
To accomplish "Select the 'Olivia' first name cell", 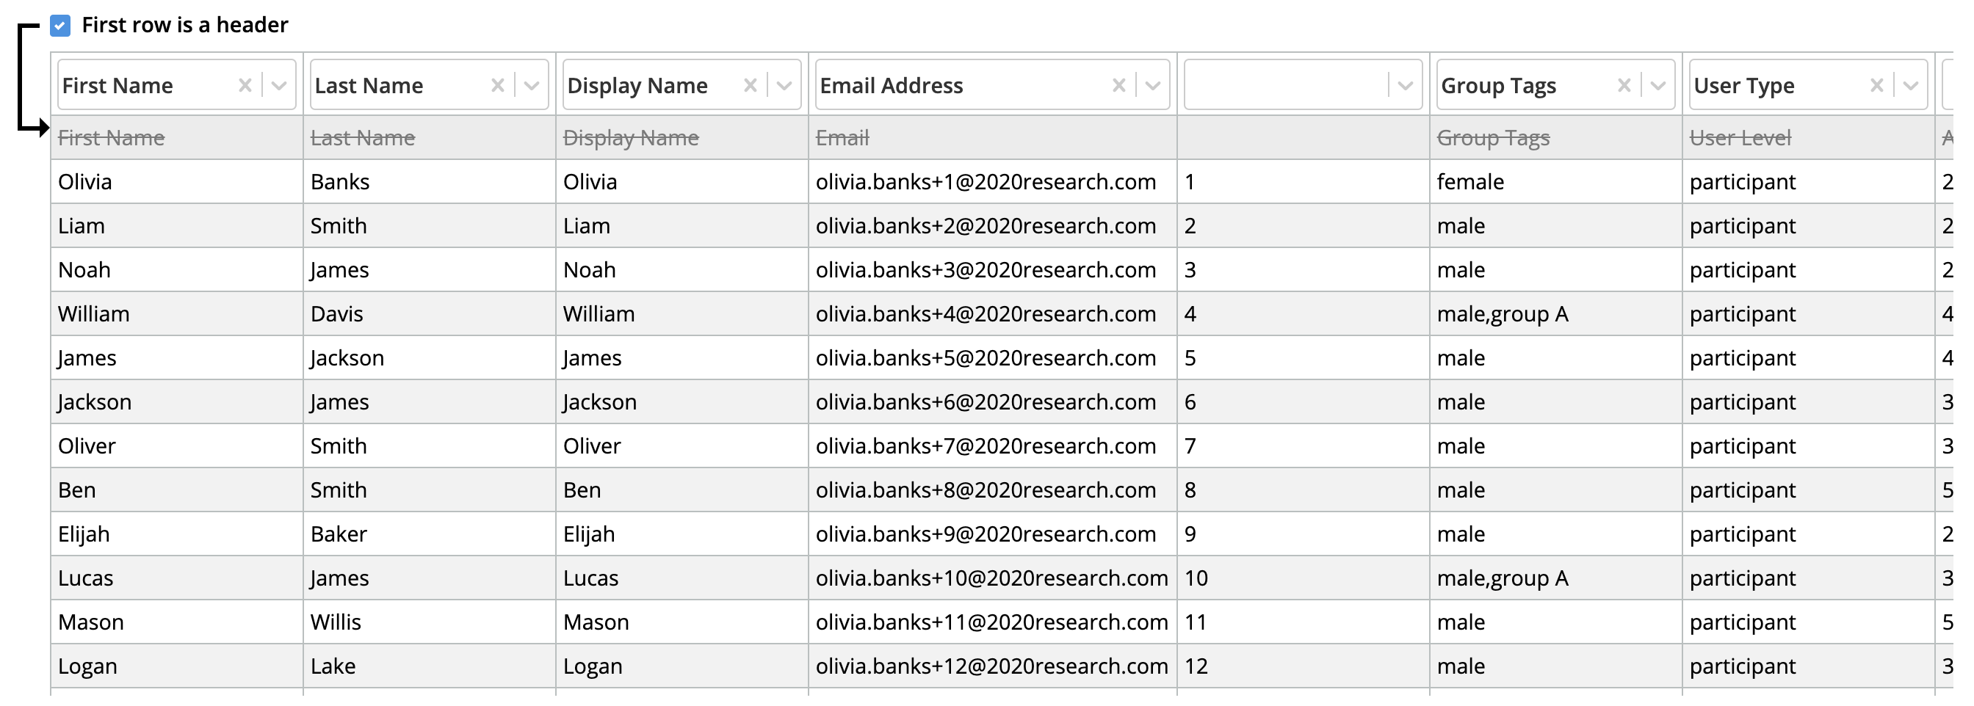I will pos(177,181).
